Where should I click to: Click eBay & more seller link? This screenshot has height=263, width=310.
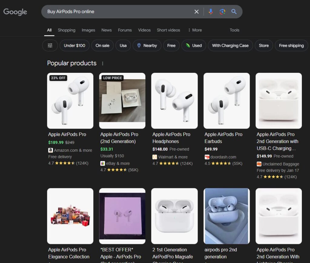(115, 164)
